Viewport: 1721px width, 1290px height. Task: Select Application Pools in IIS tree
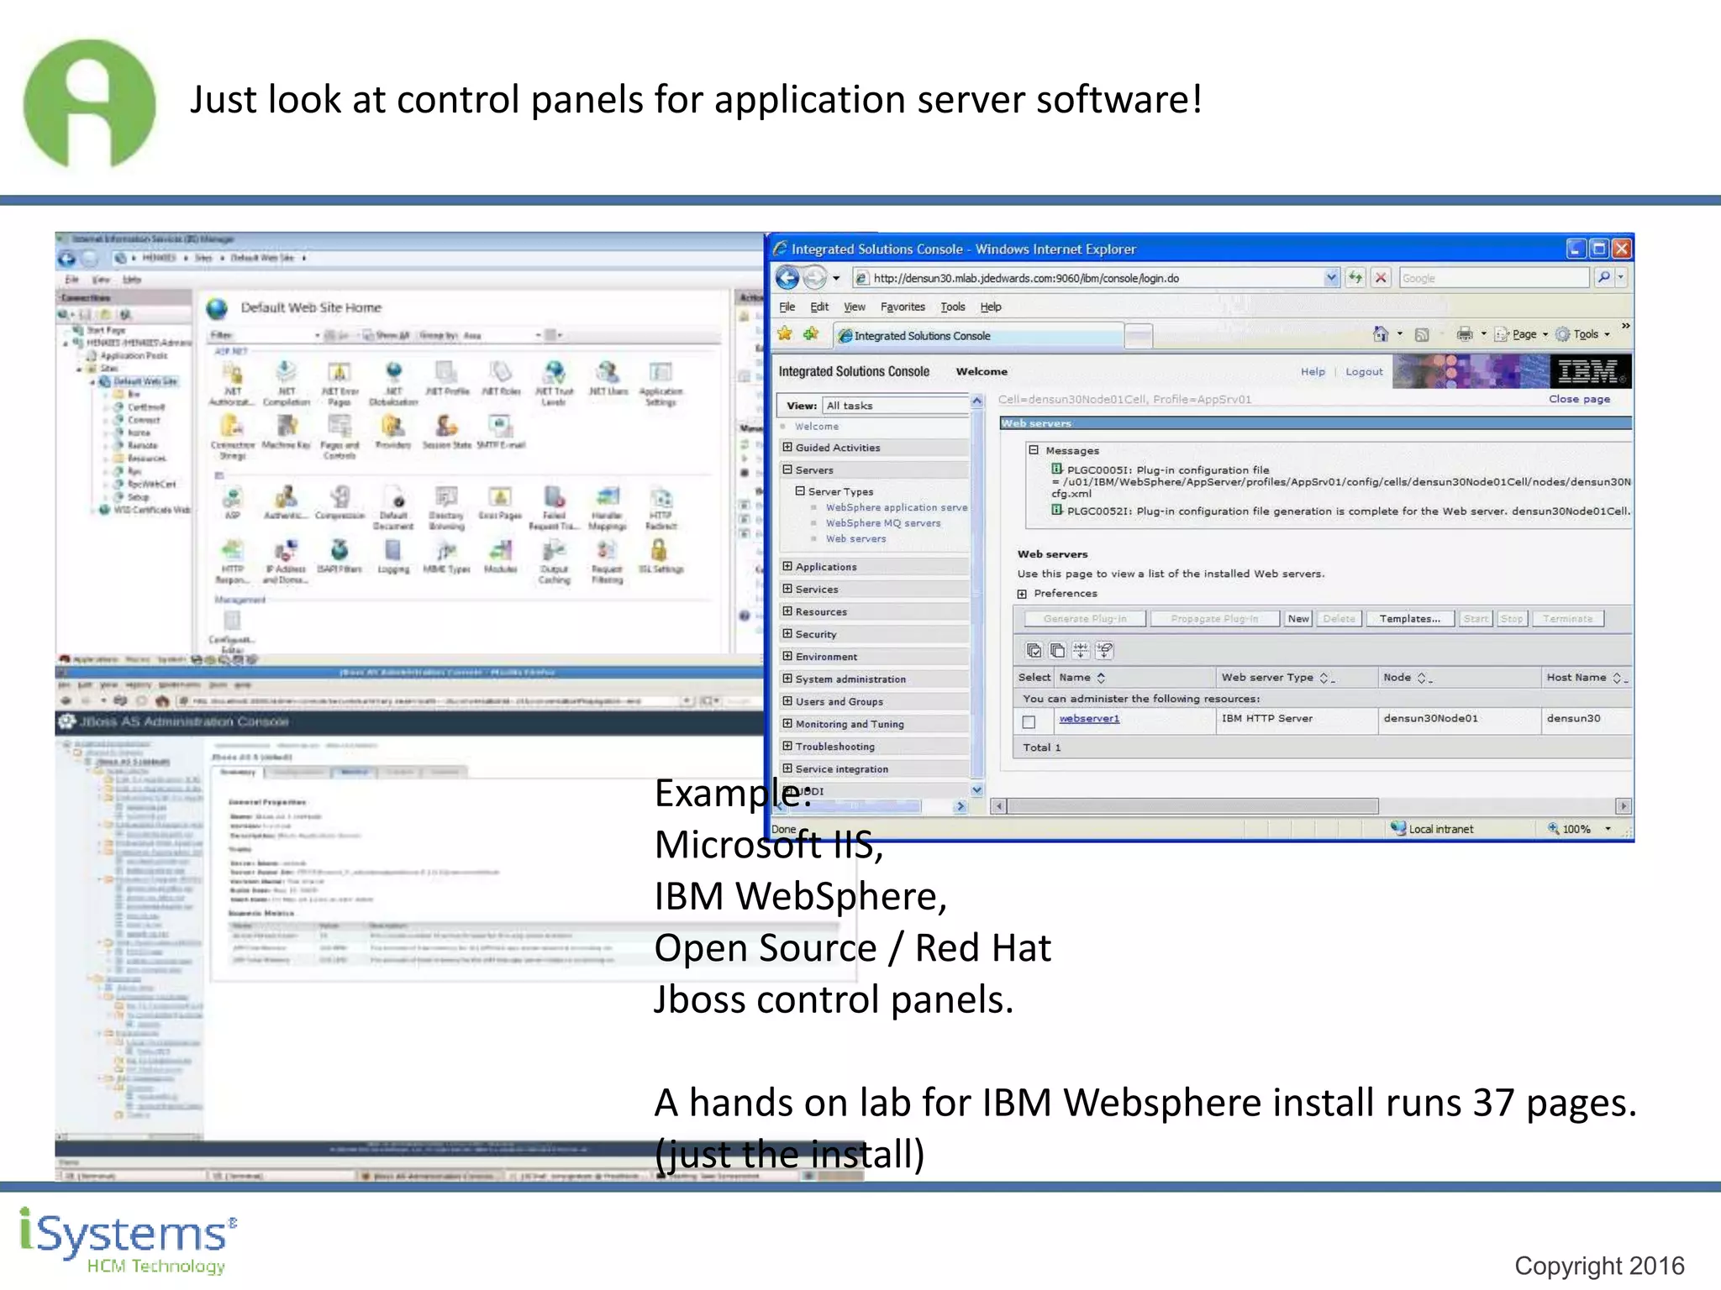point(134,355)
